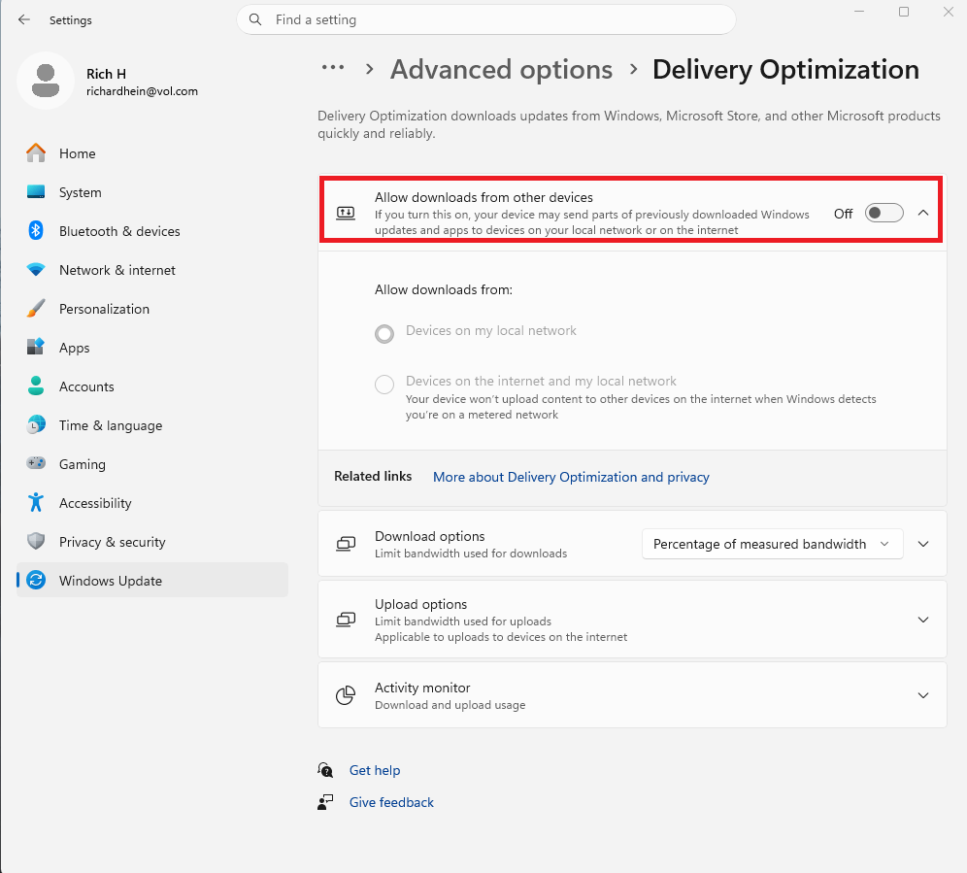Turn on Allow downloads from other devices
Screen dimensions: 967x873
(x=884, y=213)
